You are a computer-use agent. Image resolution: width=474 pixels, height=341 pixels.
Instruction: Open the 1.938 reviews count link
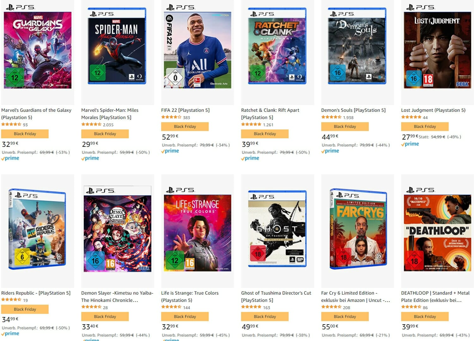pos(348,117)
